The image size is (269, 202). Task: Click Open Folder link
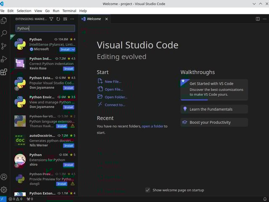116,97
